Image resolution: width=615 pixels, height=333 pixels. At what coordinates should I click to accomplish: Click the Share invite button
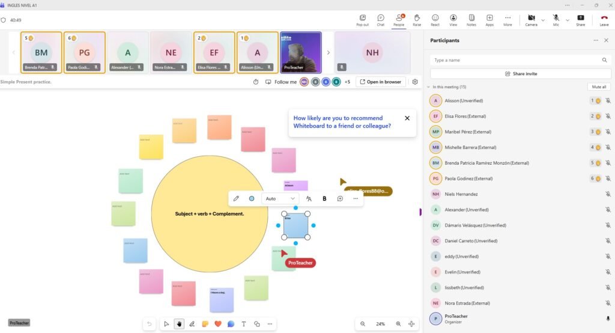coord(521,74)
